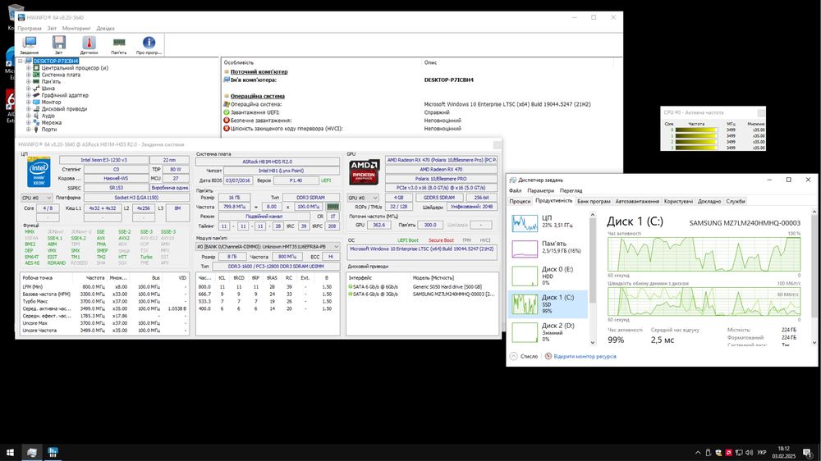Open the Програма menu in HWiNFO
Viewport: 821px width, 461px height.
tap(30, 28)
